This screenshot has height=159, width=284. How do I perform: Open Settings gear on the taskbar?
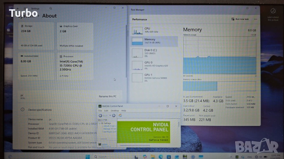click(193, 157)
